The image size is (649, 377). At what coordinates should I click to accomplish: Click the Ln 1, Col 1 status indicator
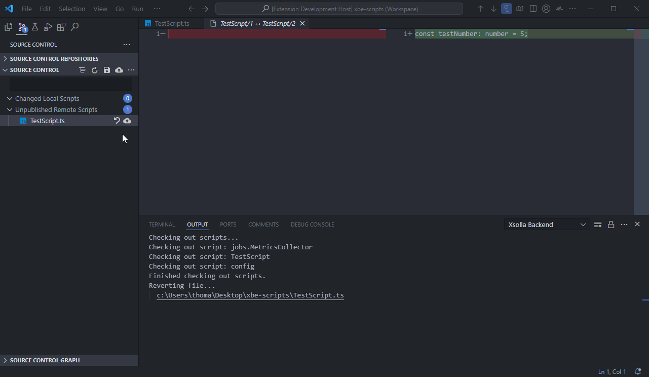coord(612,372)
